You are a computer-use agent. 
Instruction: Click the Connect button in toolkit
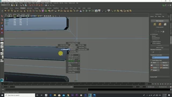[x=155, y=68]
